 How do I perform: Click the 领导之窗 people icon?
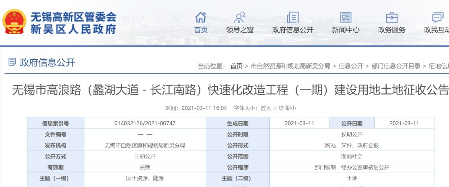coord(239,17)
